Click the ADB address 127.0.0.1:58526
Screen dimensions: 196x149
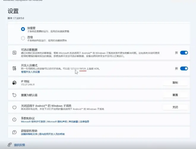78,69
